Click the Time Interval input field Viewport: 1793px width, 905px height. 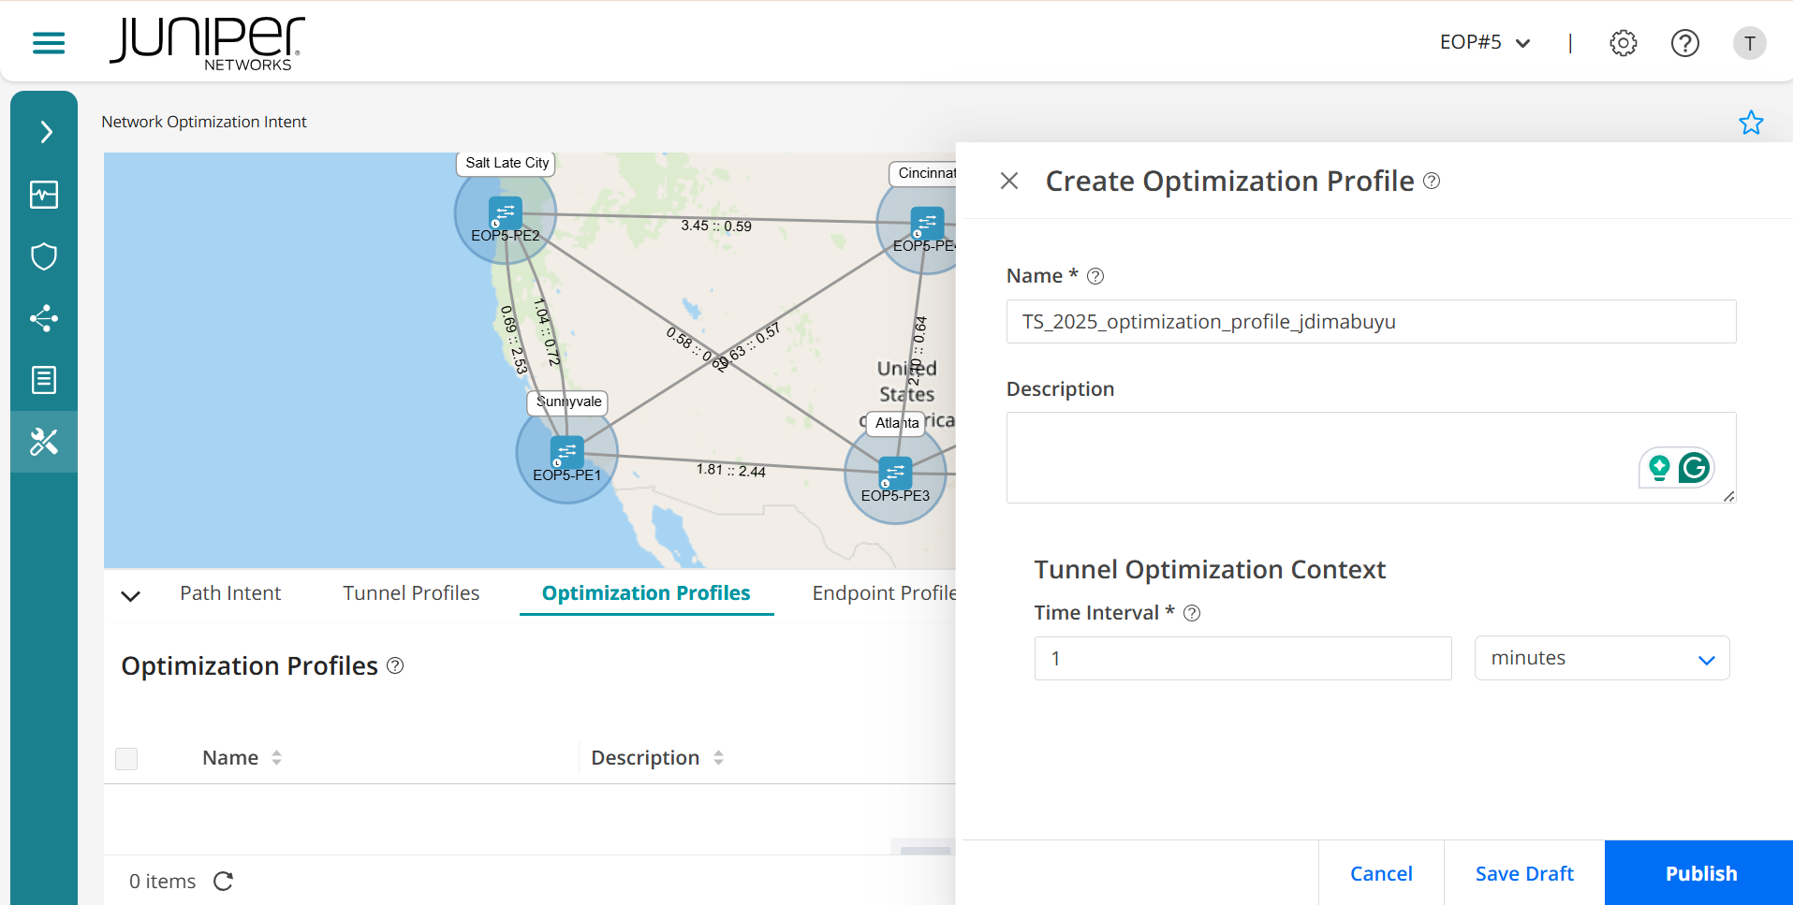coord(1242,658)
